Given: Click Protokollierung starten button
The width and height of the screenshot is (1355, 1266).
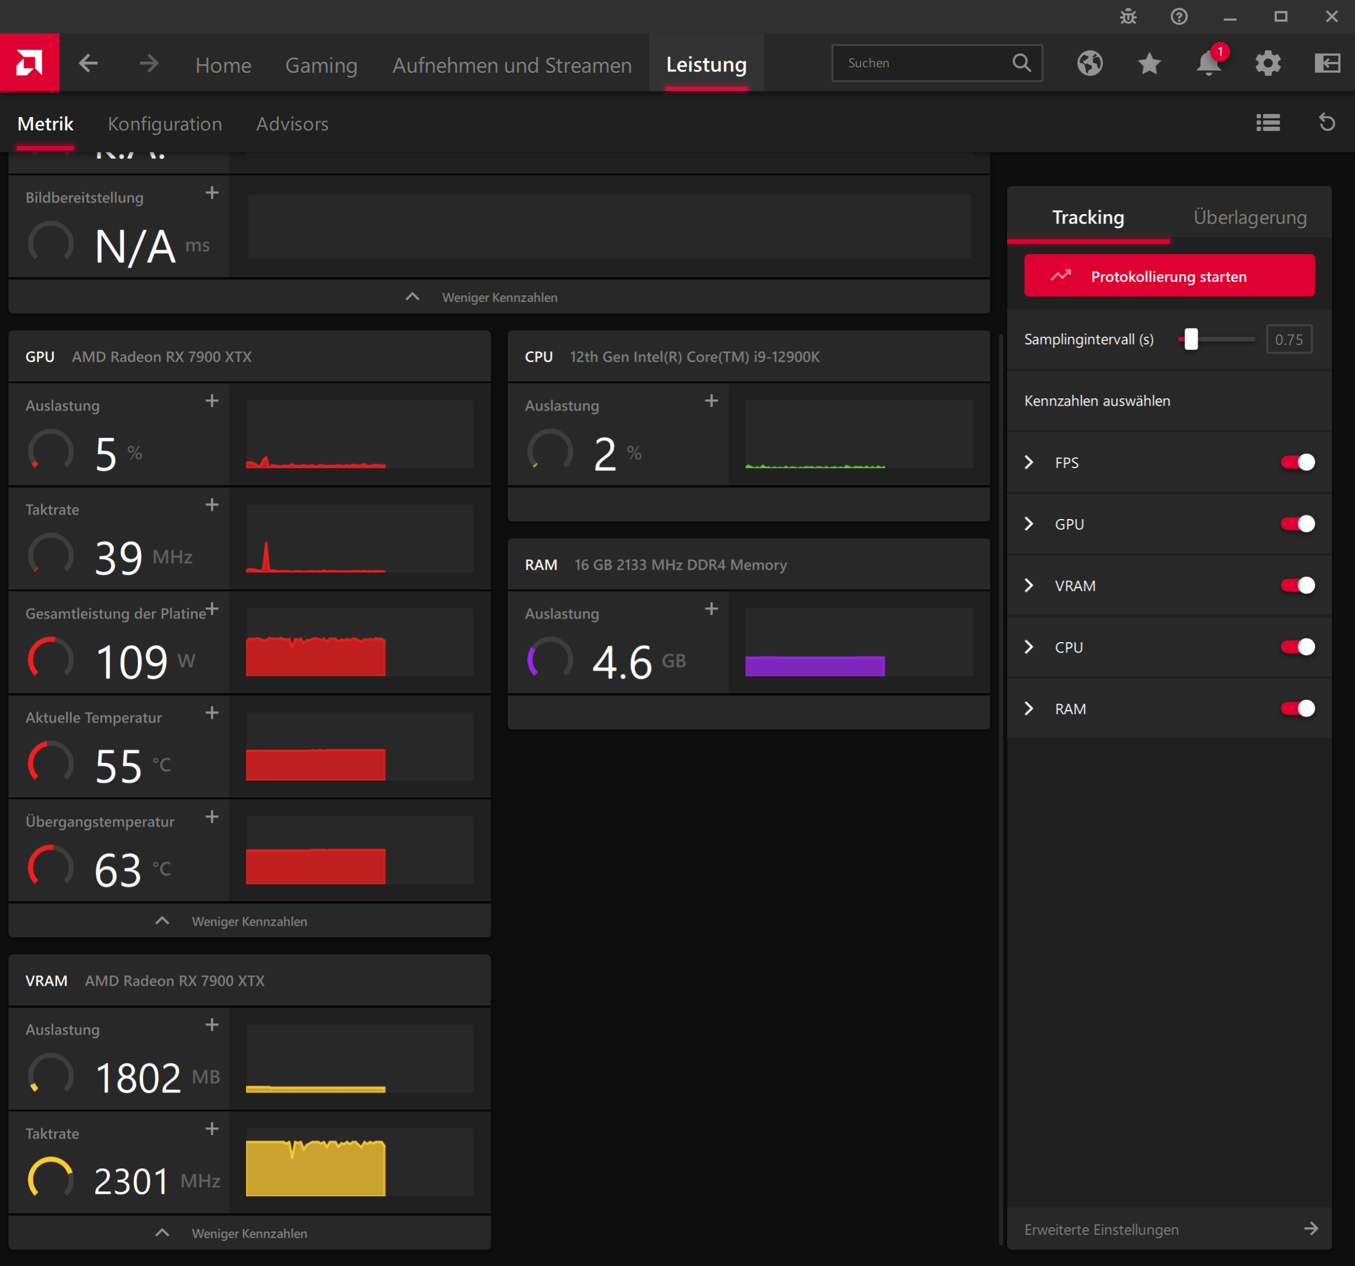Looking at the screenshot, I should [x=1169, y=276].
